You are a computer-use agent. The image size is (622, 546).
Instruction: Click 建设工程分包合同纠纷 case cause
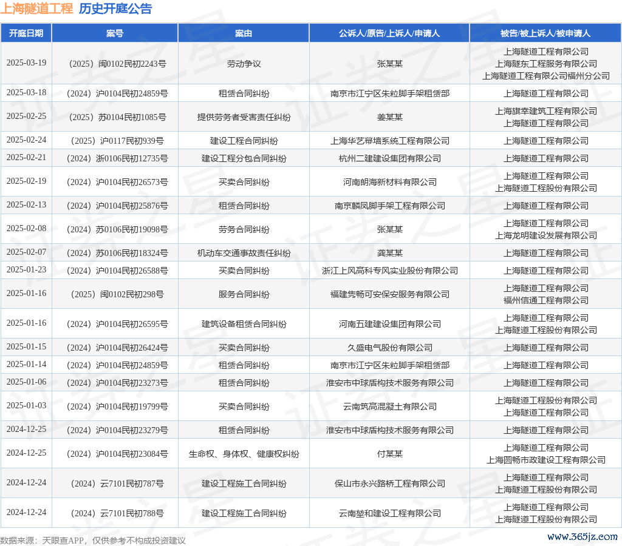(x=244, y=158)
